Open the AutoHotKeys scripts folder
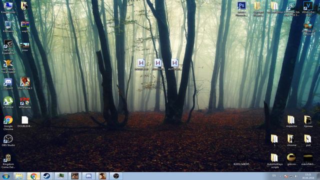320x180 pixels. (274, 161)
